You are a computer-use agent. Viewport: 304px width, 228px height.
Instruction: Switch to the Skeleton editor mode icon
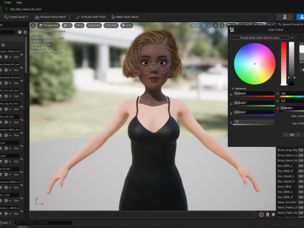click(x=285, y=17)
